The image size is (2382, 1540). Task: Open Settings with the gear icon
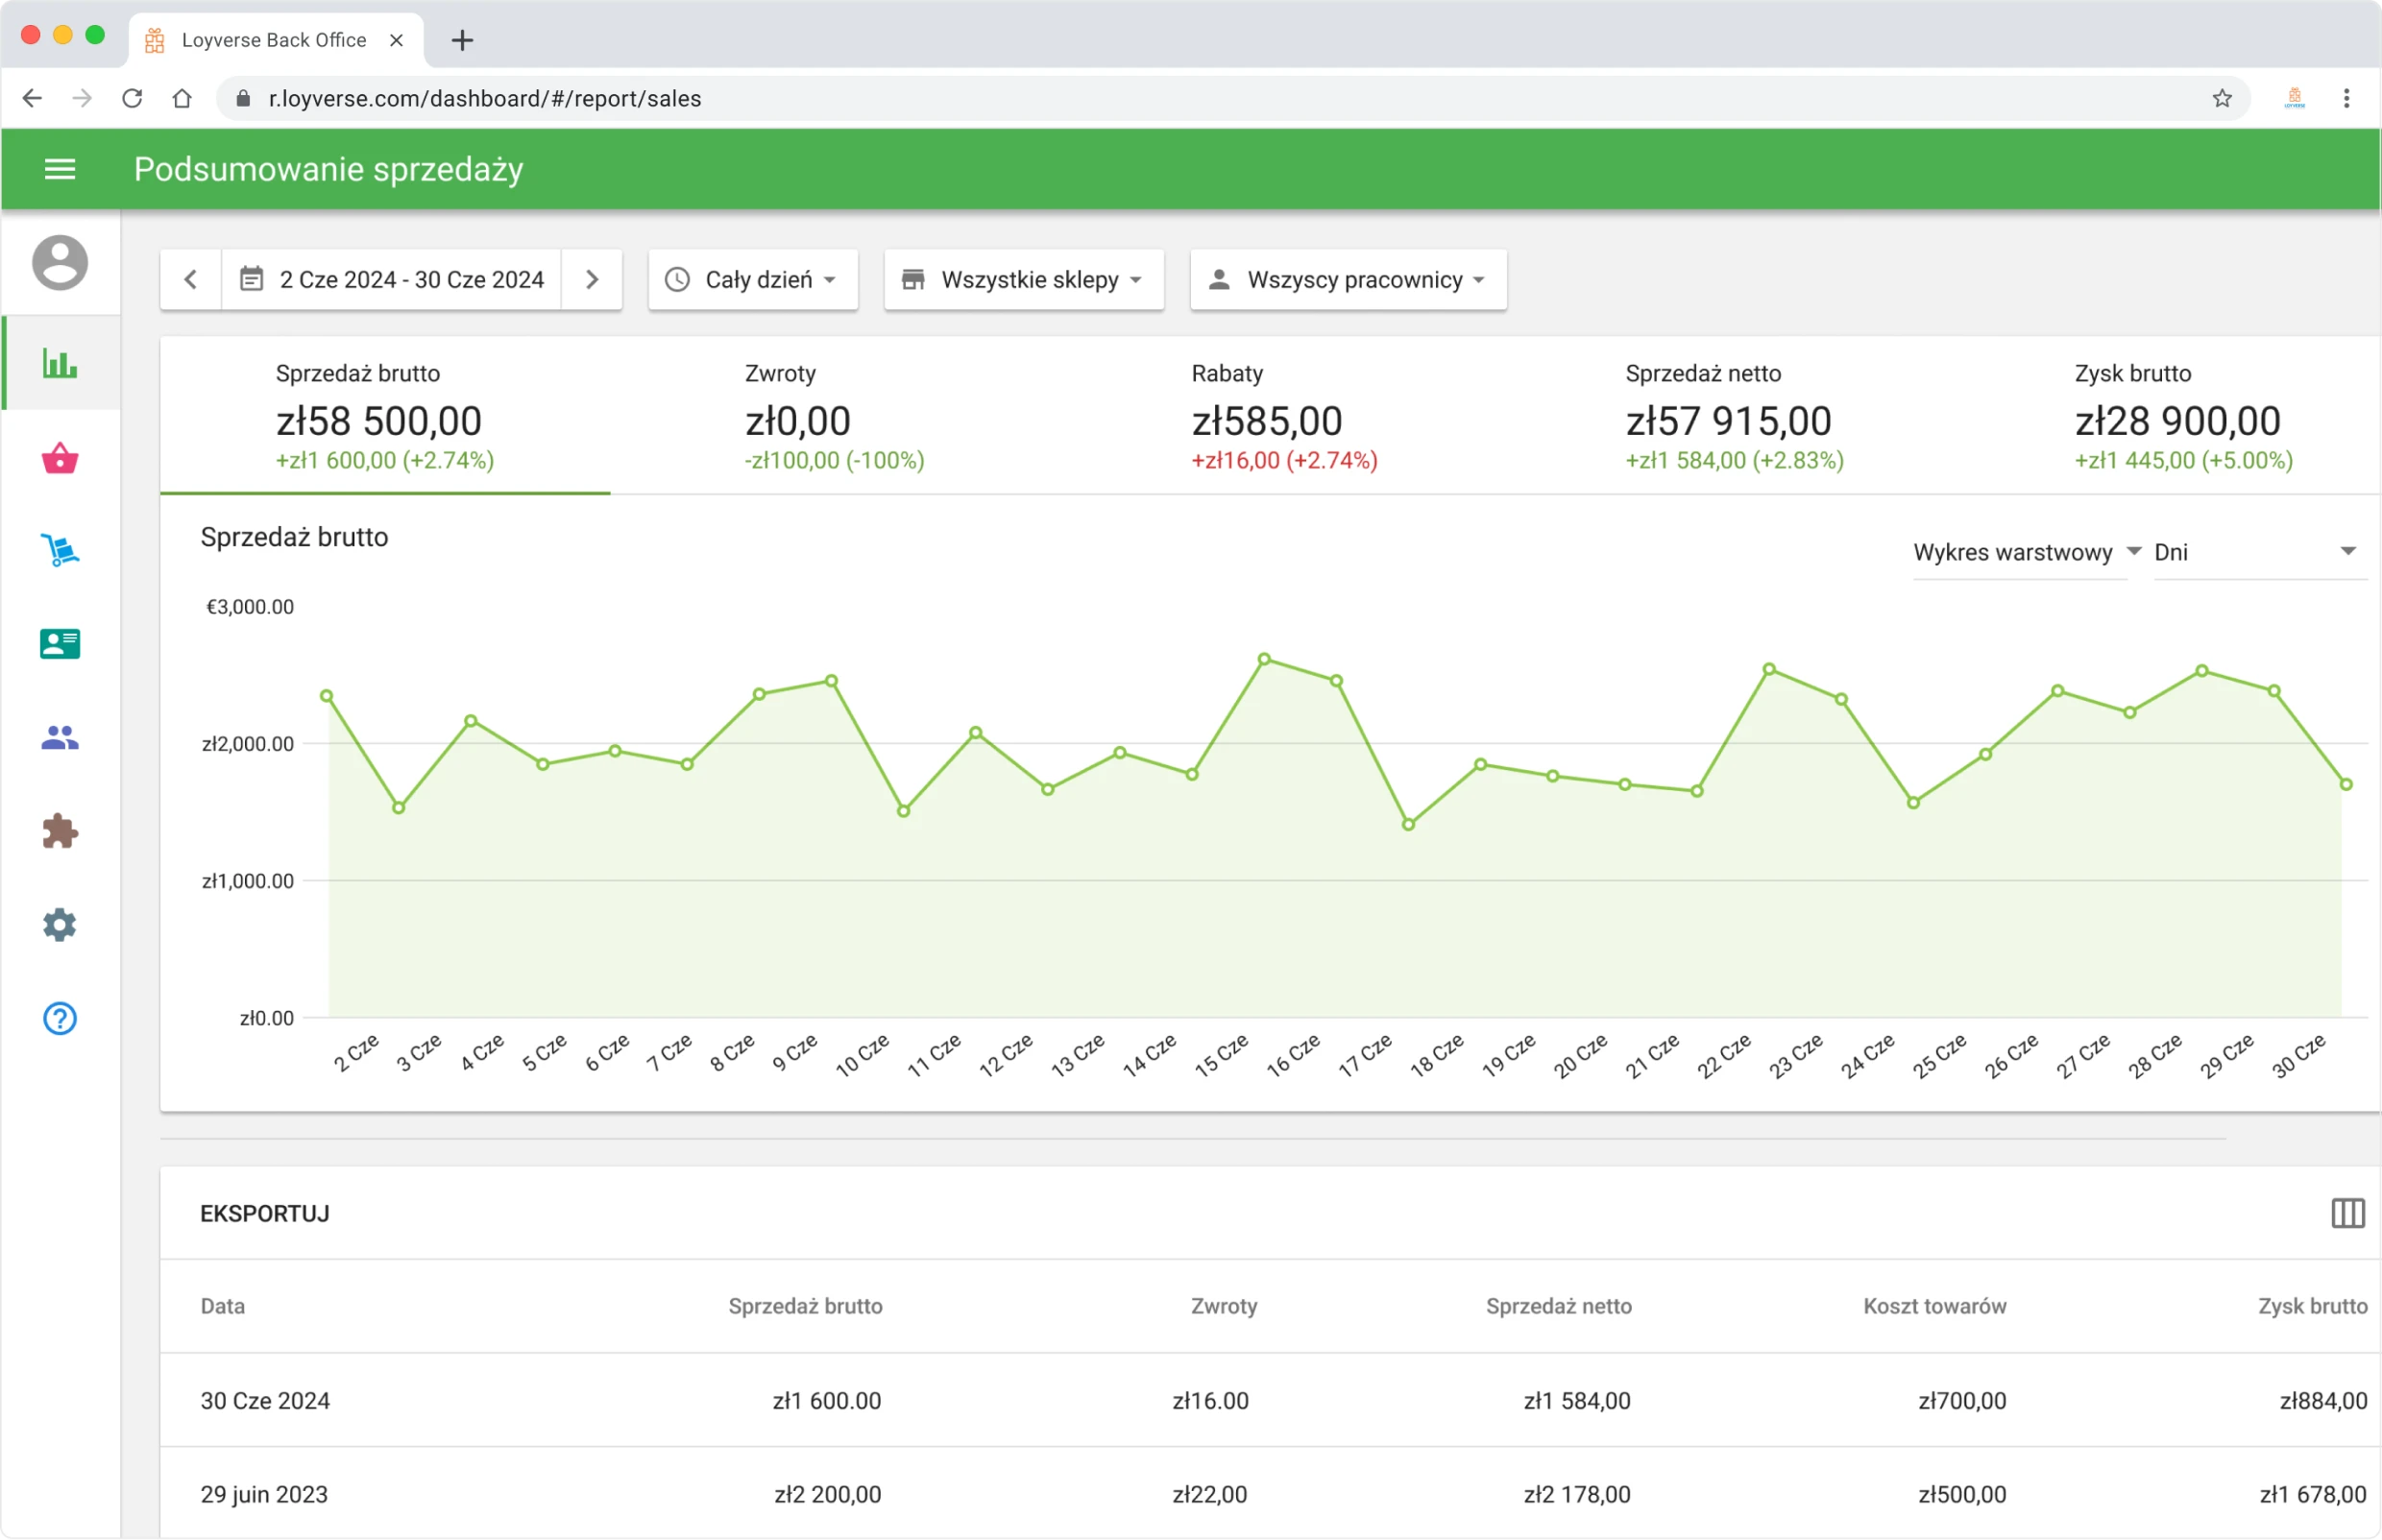click(59, 924)
